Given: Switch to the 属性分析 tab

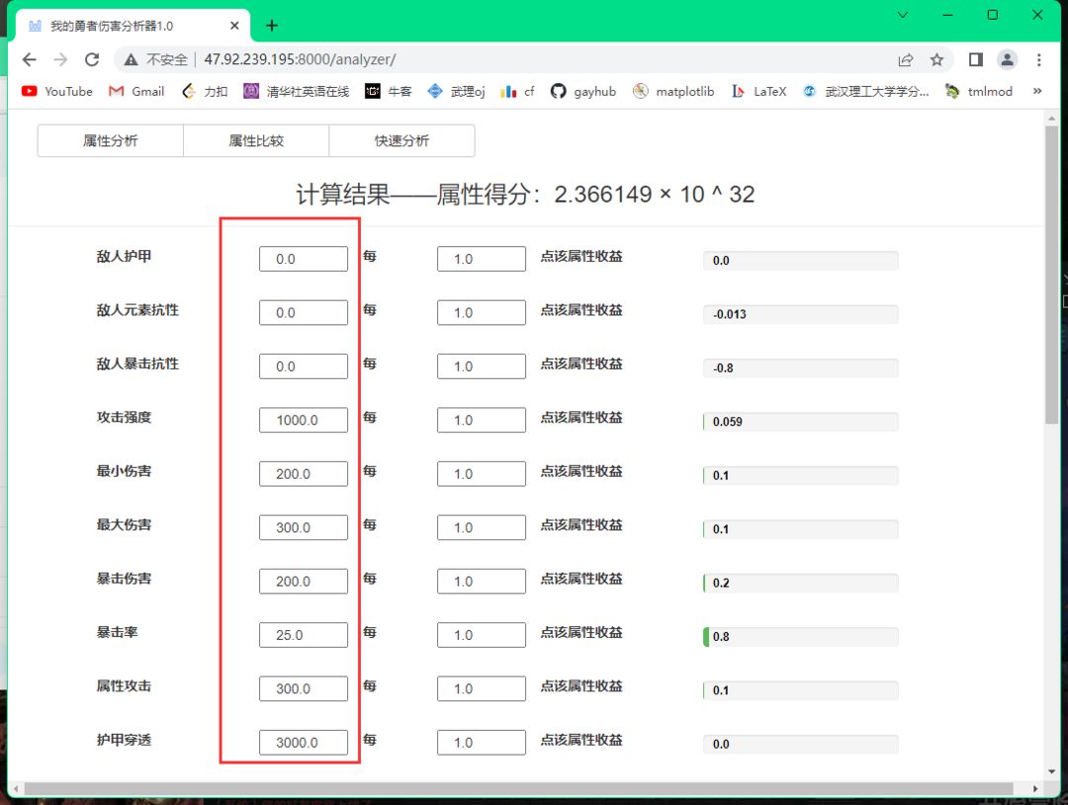Looking at the screenshot, I should point(111,141).
